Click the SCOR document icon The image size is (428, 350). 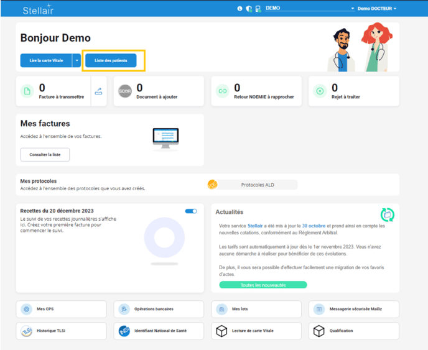[x=125, y=91]
